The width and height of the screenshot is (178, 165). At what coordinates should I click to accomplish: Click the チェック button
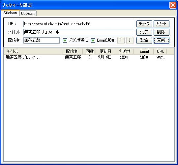144,24
